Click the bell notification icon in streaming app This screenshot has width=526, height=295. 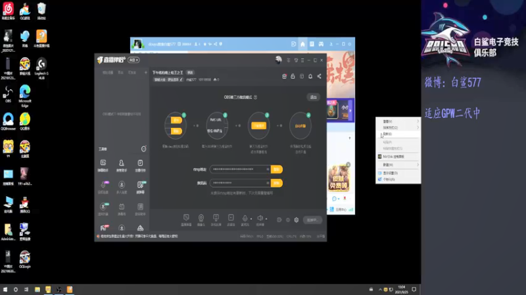(310, 77)
